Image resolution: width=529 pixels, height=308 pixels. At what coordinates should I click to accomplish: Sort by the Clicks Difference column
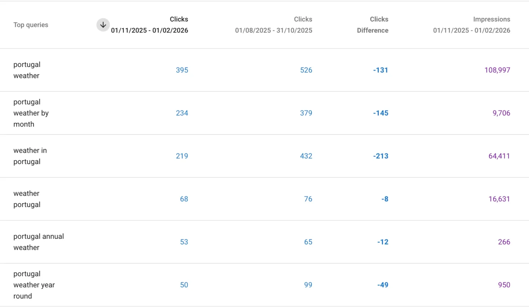click(373, 25)
